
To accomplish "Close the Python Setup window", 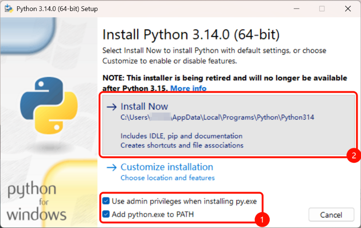I will 348,9.
